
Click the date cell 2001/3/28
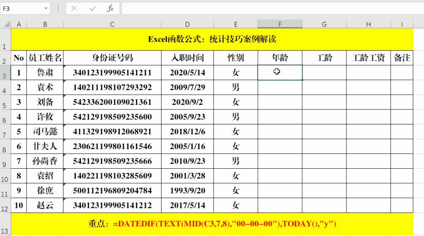tap(187, 176)
